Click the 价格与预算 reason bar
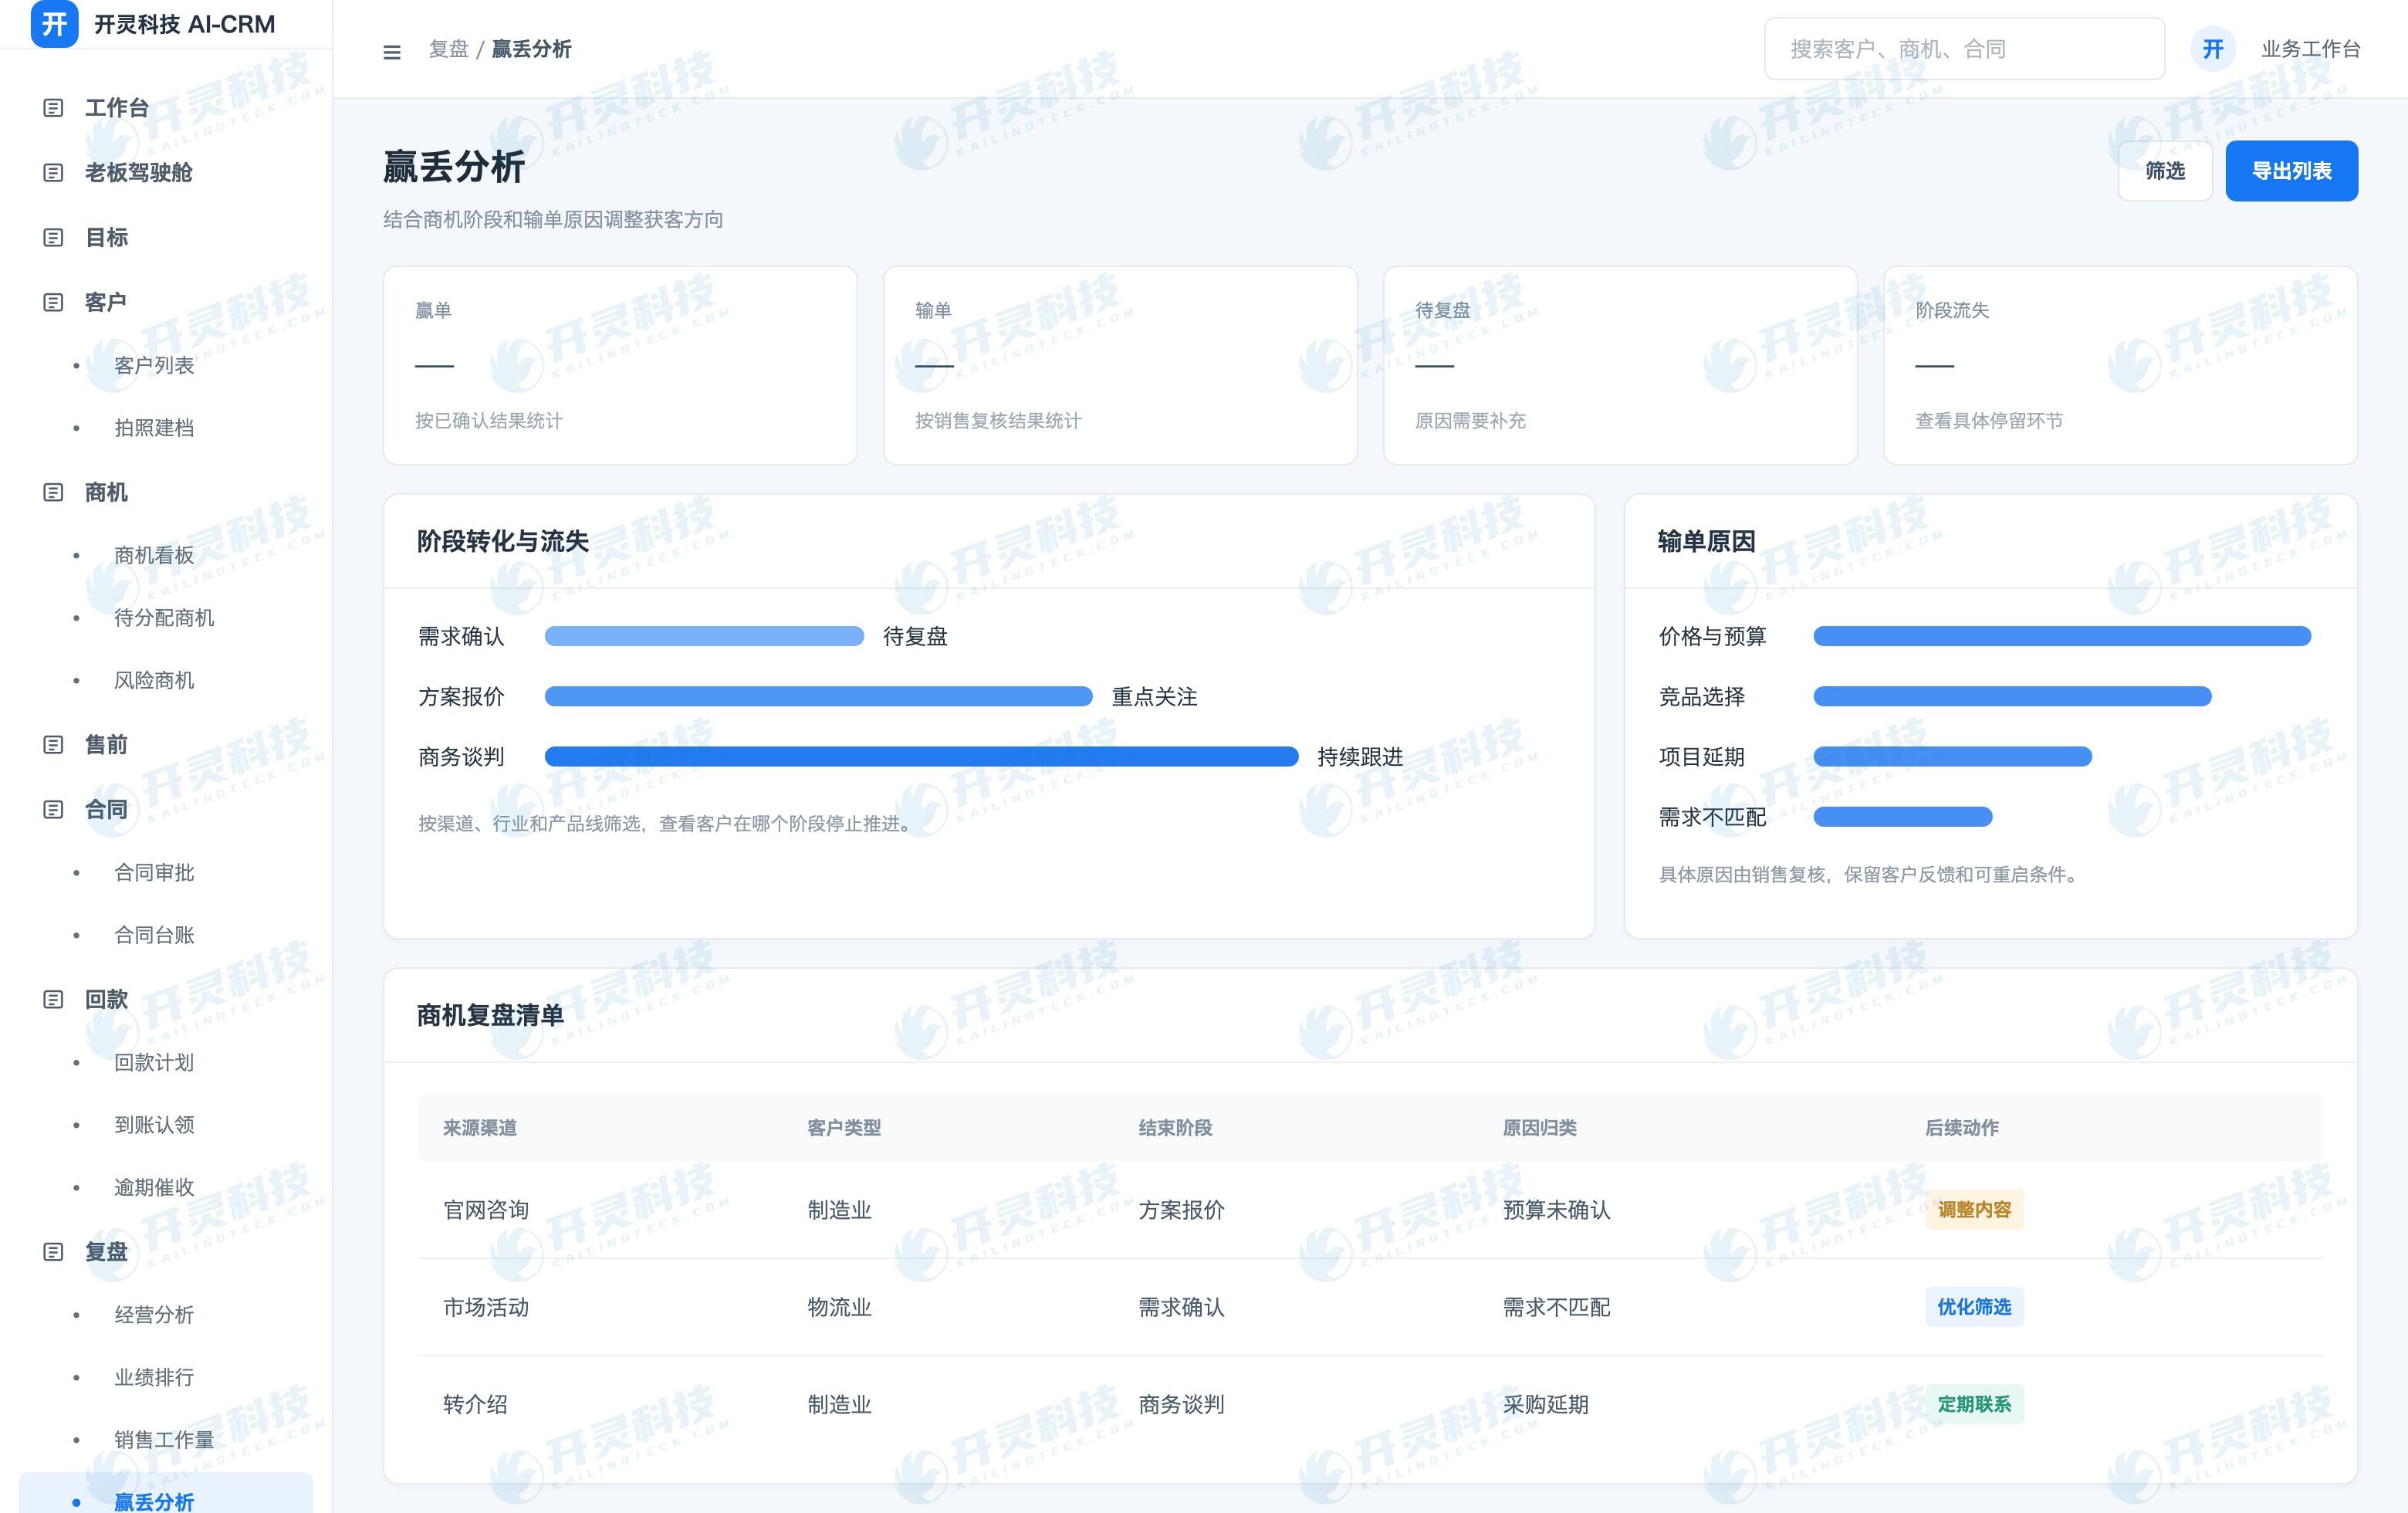The image size is (2408, 1513). [x=2062, y=636]
